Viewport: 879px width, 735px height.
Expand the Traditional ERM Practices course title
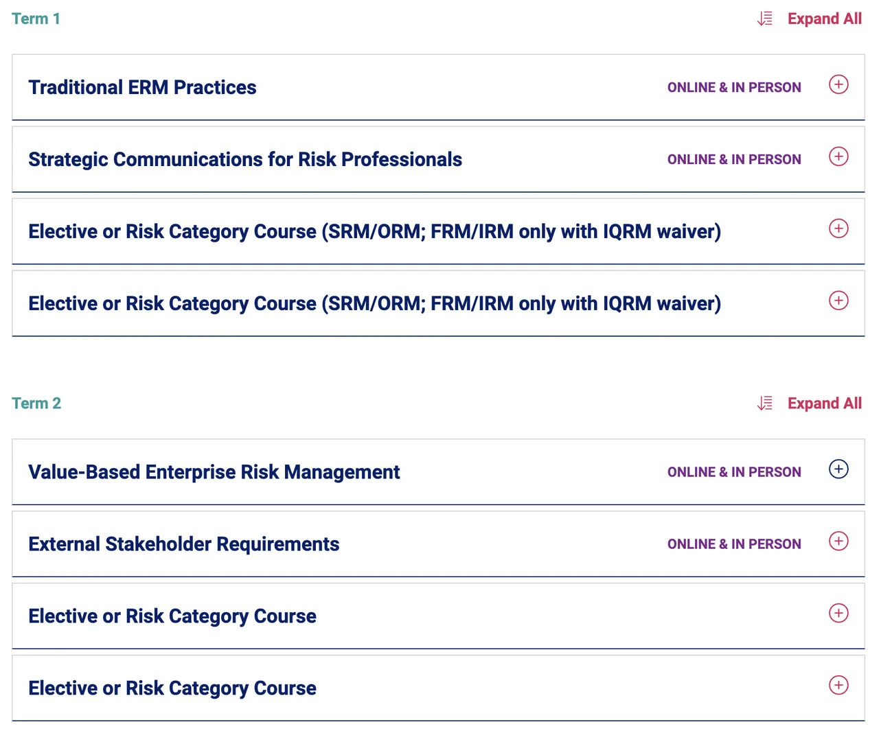tap(142, 88)
